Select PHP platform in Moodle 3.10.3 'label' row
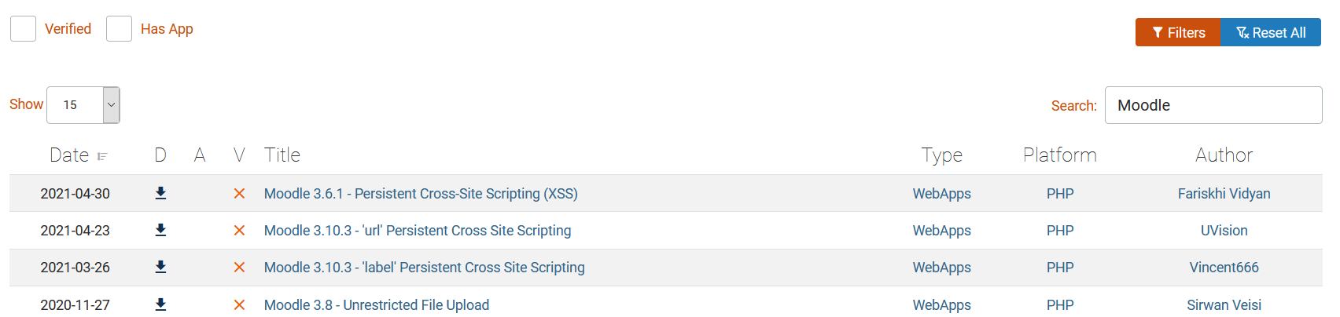 [1060, 268]
